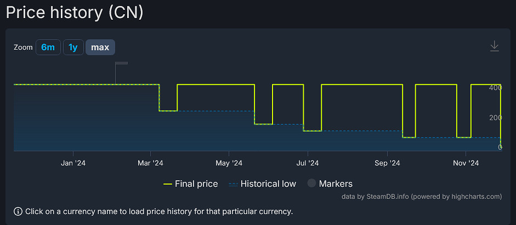The width and height of the screenshot is (516, 225).
Task: Click the Price history (CN) heading
Action: pos(75,12)
